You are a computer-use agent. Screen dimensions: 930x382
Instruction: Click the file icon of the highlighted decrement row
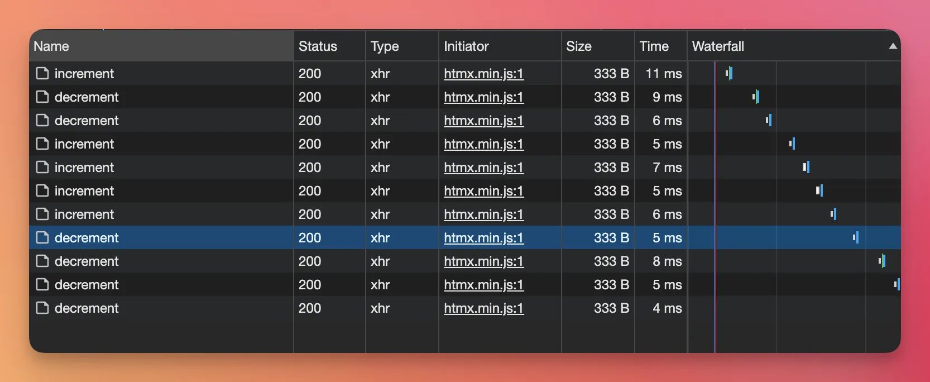pos(42,238)
